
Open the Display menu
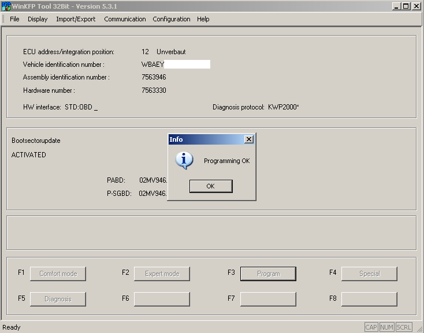pos(38,19)
